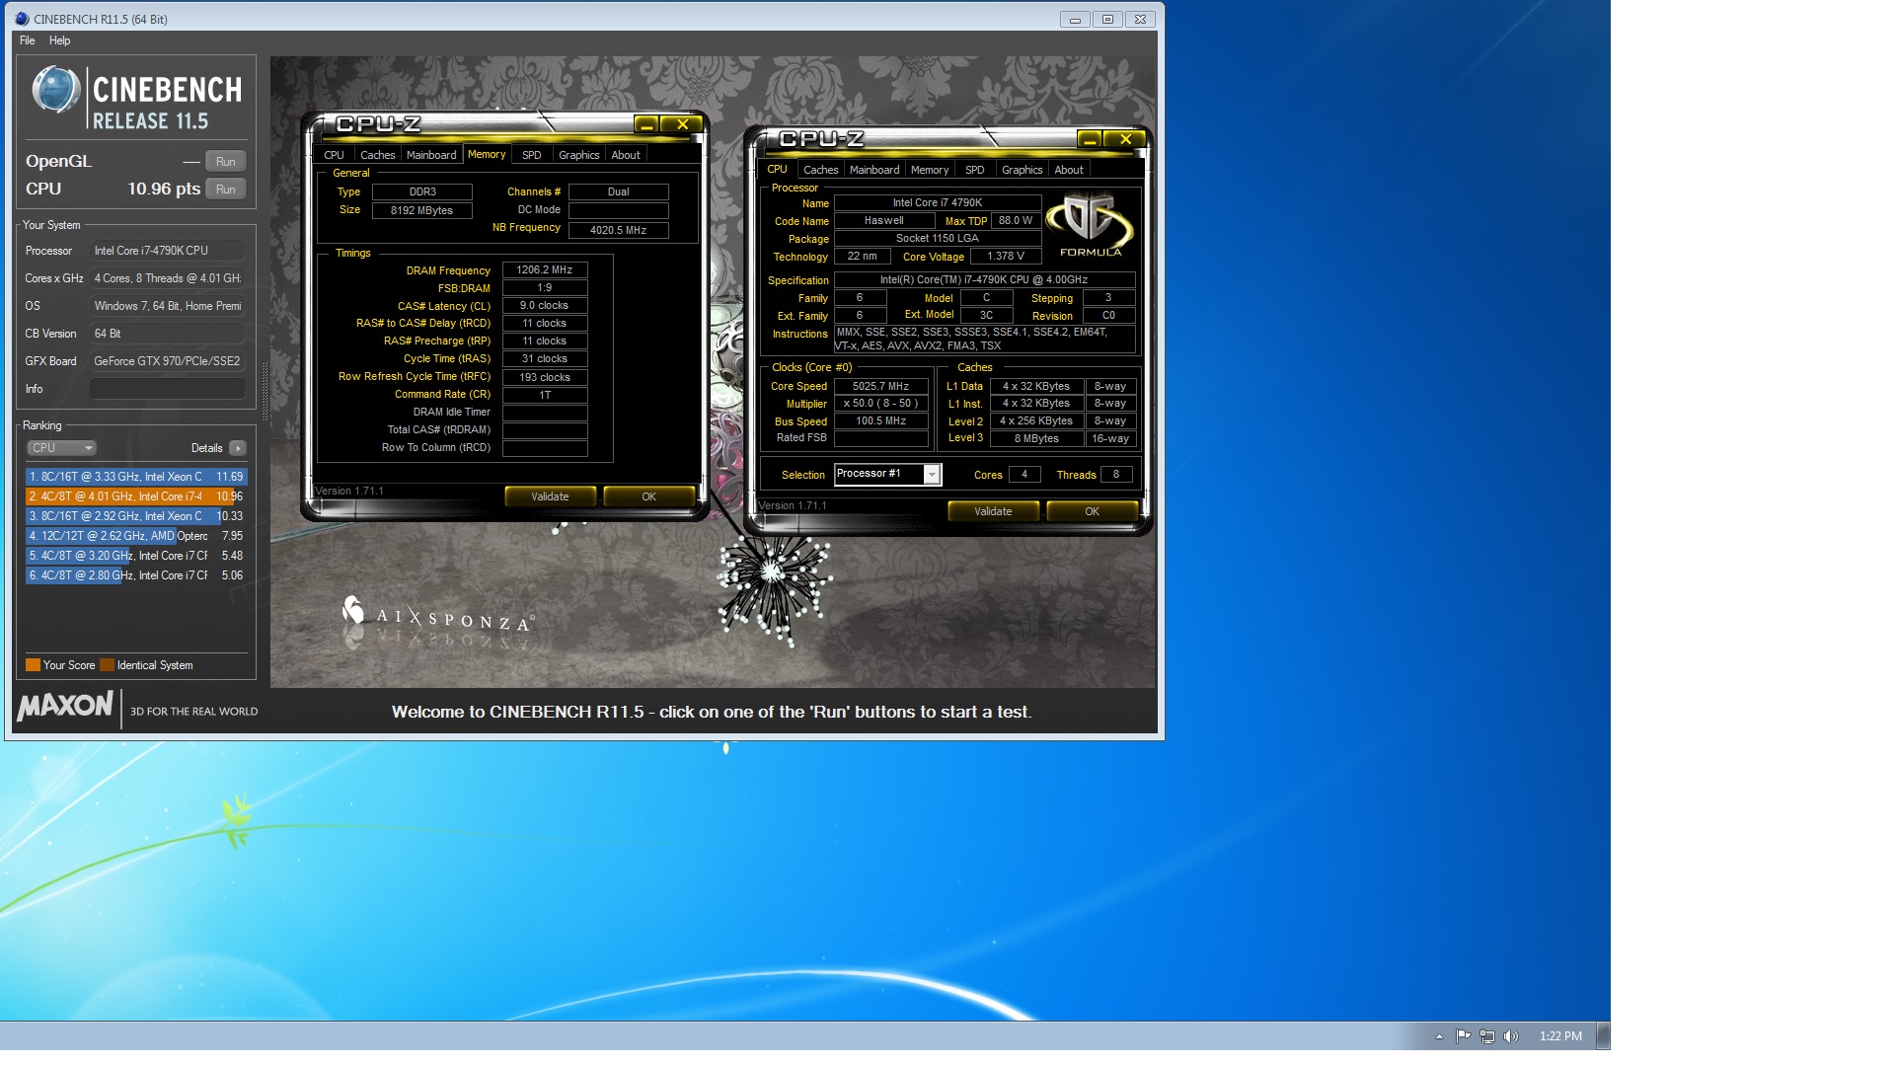
Task: Click the Core Speed value 5025.7 MHz
Action: 880,386
